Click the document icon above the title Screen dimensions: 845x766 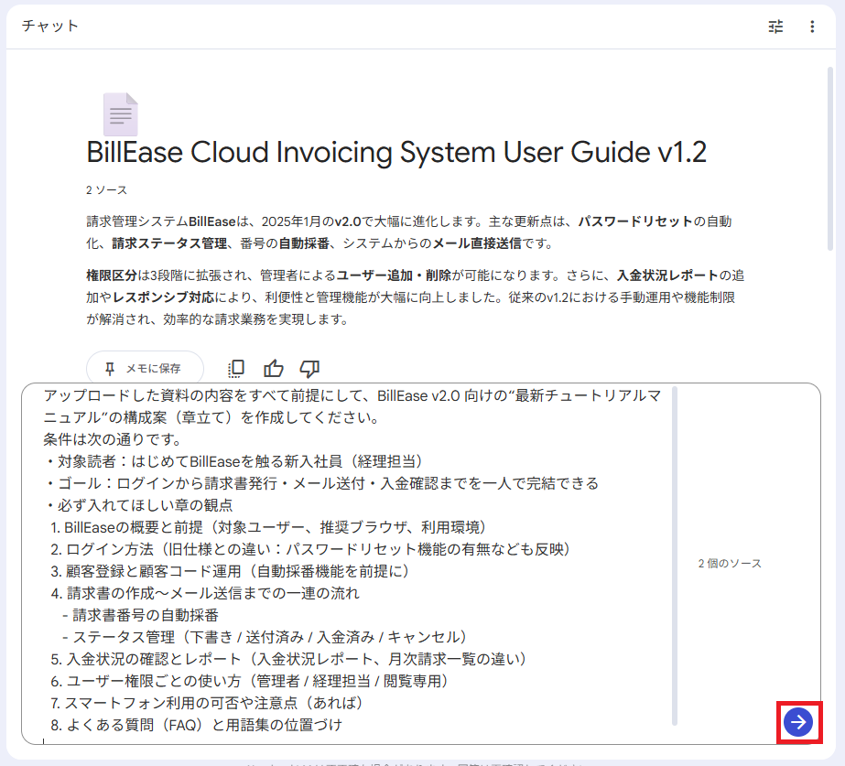[121, 114]
